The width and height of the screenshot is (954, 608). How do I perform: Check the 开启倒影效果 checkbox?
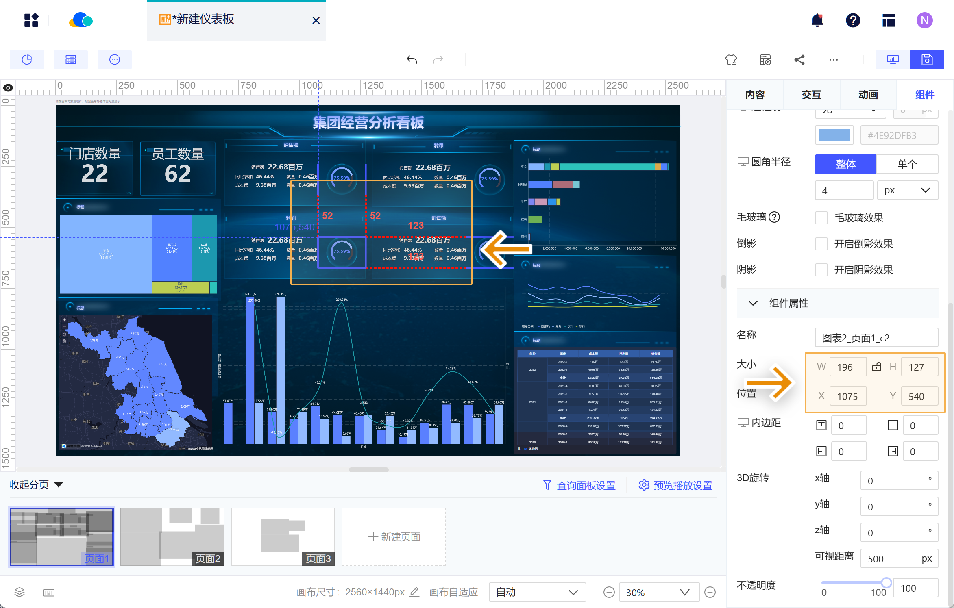821,244
